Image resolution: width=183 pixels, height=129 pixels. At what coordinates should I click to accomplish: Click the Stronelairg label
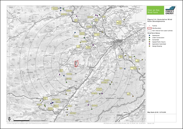click(95, 106)
